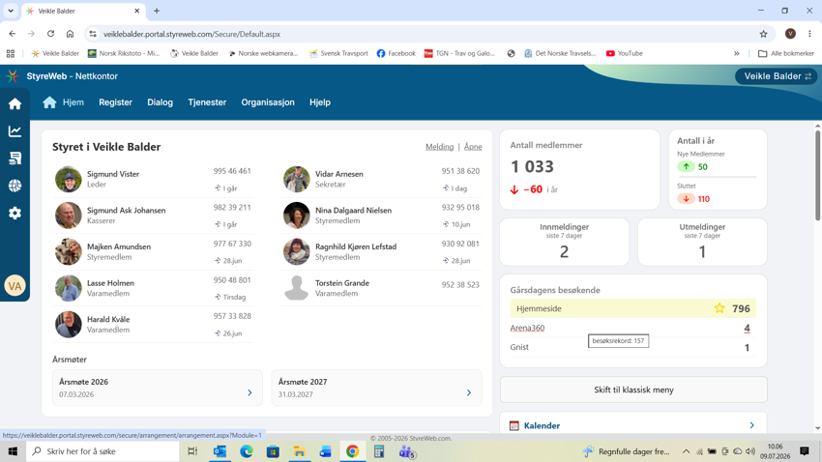Viewport: 822px width, 462px height.
Task: Open the globe website icon in sidebar
Action: click(15, 186)
